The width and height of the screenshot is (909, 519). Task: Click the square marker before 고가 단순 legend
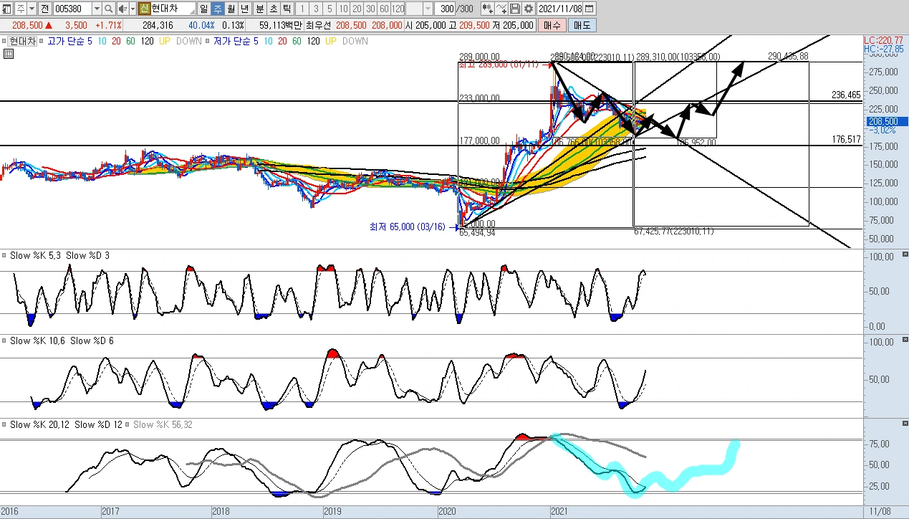[x=42, y=41]
